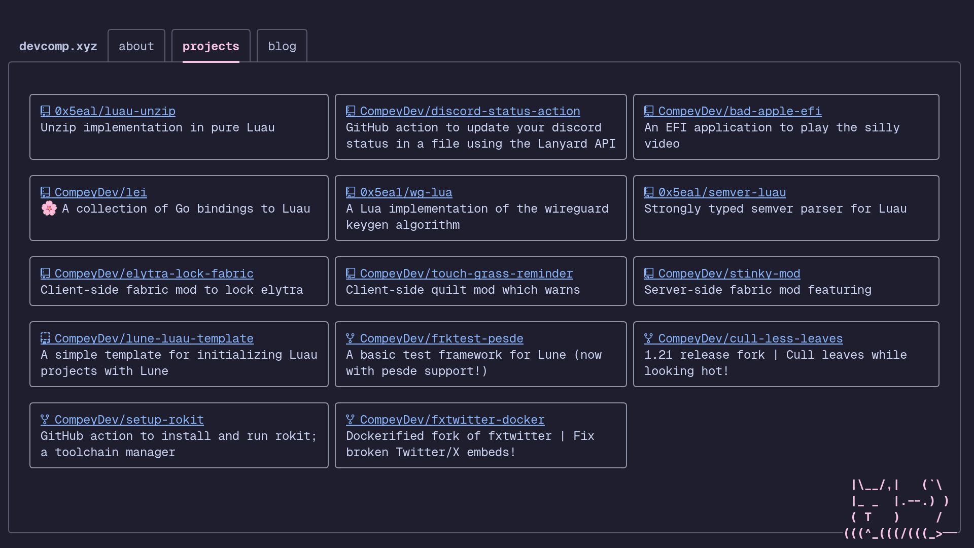The height and width of the screenshot is (548, 974).
Task: Follow the CompeyDev/touch-grass-reminder link
Action: coord(467,273)
